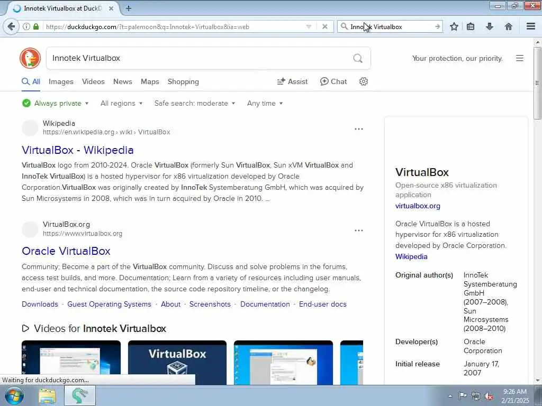The height and width of the screenshot is (406, 542).
Task: Open Guest Operating Systems sitelink
Action: click(x=109, y=304)
